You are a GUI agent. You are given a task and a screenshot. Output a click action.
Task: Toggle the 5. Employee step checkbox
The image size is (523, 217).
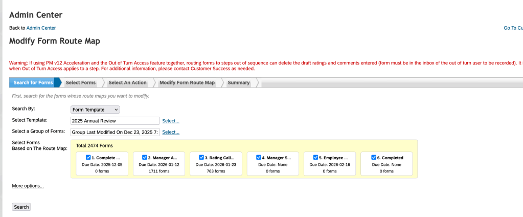pos(316,158)
